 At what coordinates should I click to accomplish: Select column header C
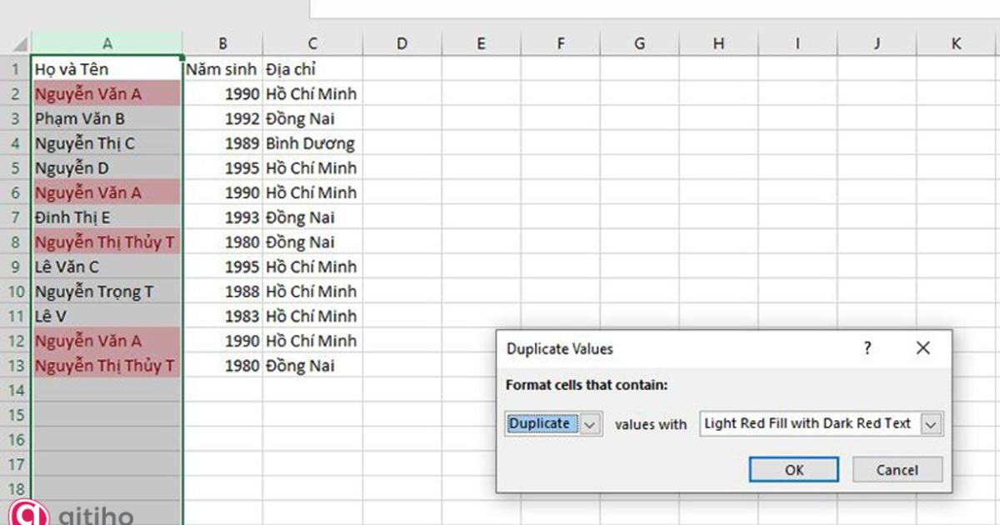pyautogui.click(x=312, y=42)
